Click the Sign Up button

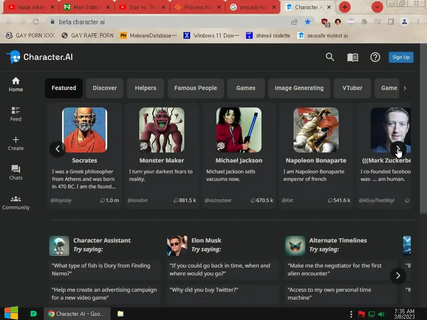401,57
